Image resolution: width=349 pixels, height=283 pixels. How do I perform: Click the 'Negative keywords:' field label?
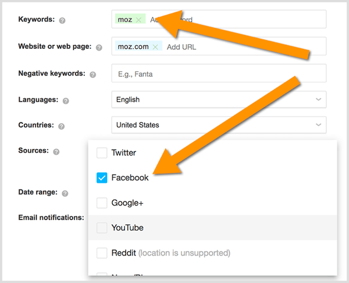(52, 73)
